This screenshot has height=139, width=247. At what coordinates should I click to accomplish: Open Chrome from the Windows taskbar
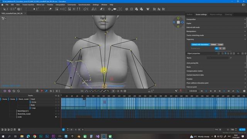click(x=34, y=136)
